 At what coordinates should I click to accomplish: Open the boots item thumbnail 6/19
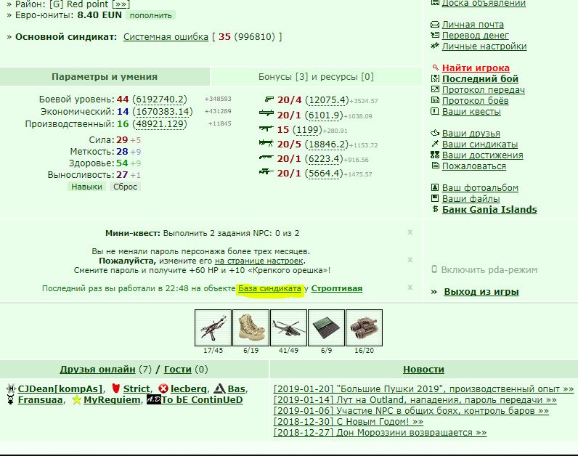point(251,327)
